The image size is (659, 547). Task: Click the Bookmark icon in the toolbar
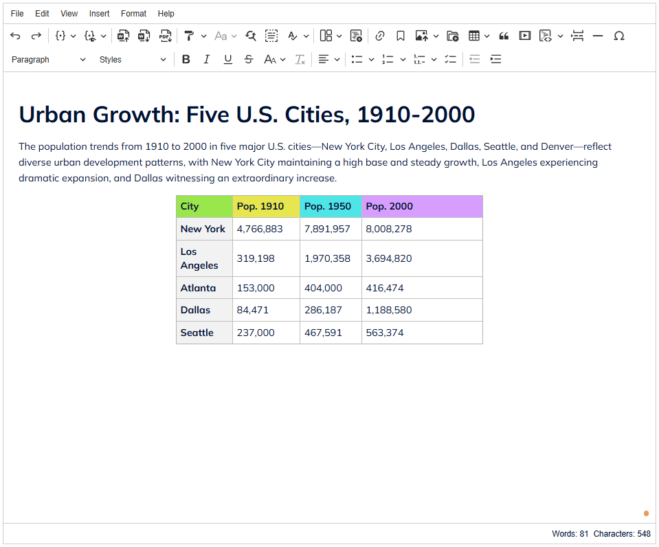[x=401, y=36]
